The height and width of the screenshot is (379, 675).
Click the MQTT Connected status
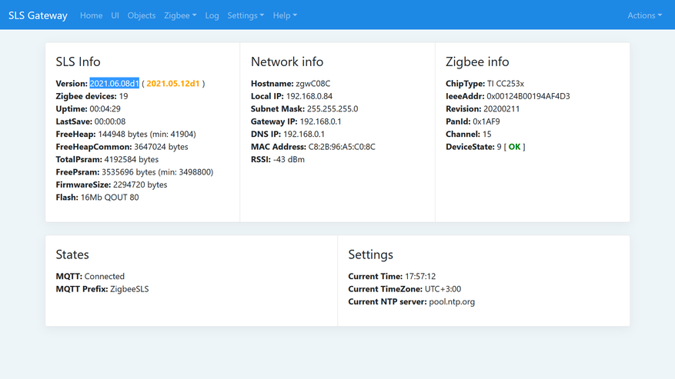coord(104,277)
